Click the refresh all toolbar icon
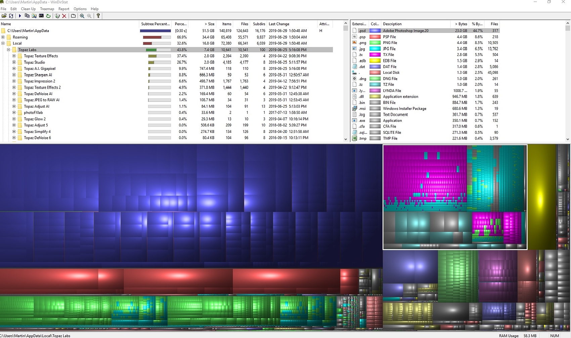The width and height of the screenshot is (571, 338). [11, 16]
